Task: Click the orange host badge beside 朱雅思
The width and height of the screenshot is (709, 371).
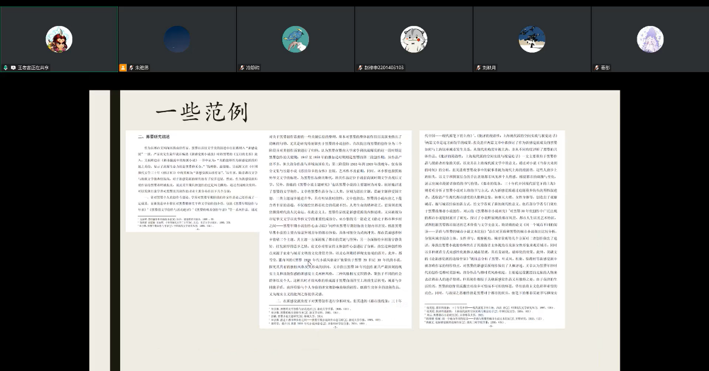Action: tap(123, 68)
